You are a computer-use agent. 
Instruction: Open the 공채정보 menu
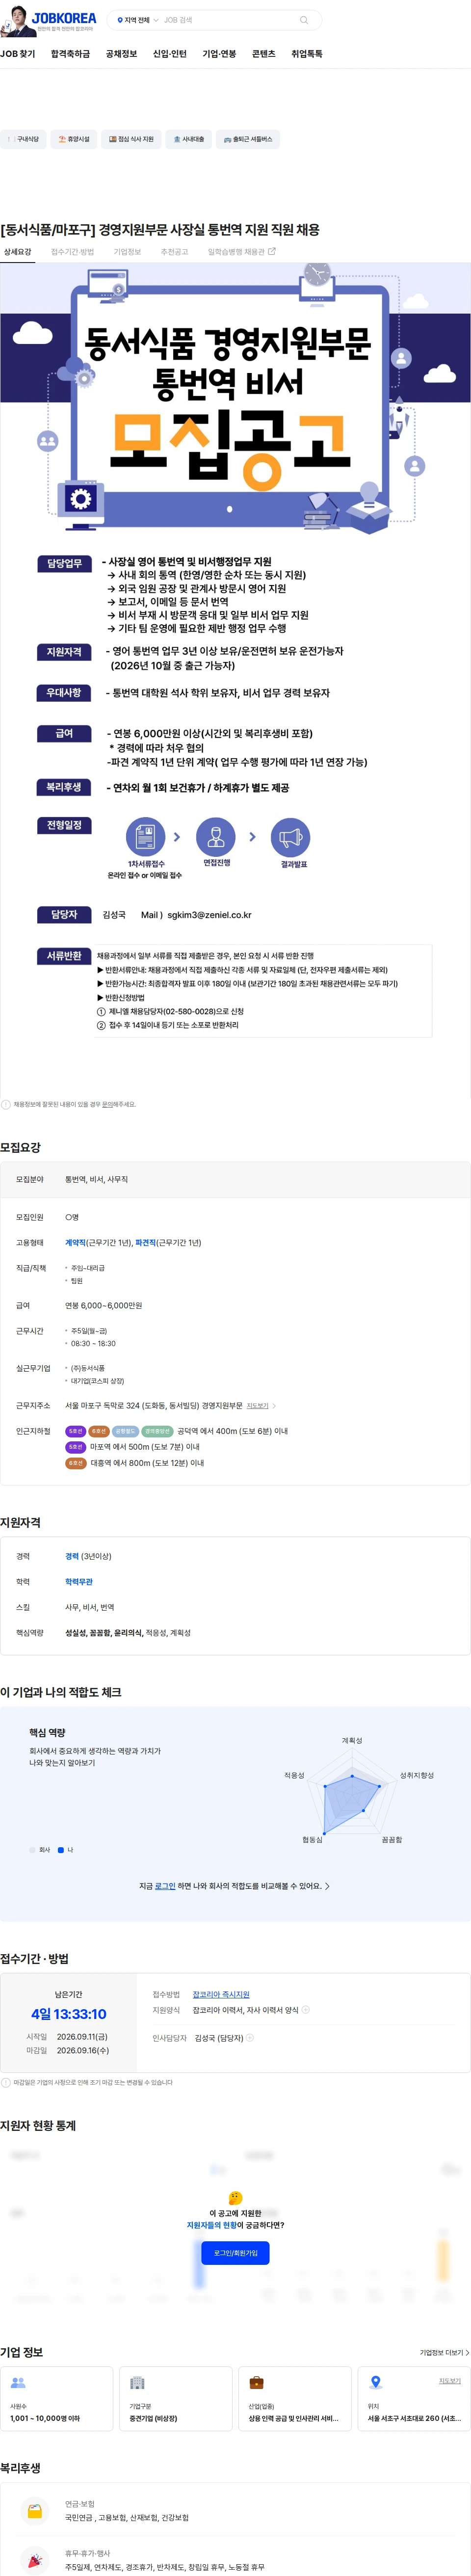coord(121,54)
